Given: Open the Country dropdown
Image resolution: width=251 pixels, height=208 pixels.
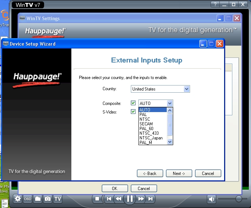Looking at the screenshot, I should [x=160, y=89].
